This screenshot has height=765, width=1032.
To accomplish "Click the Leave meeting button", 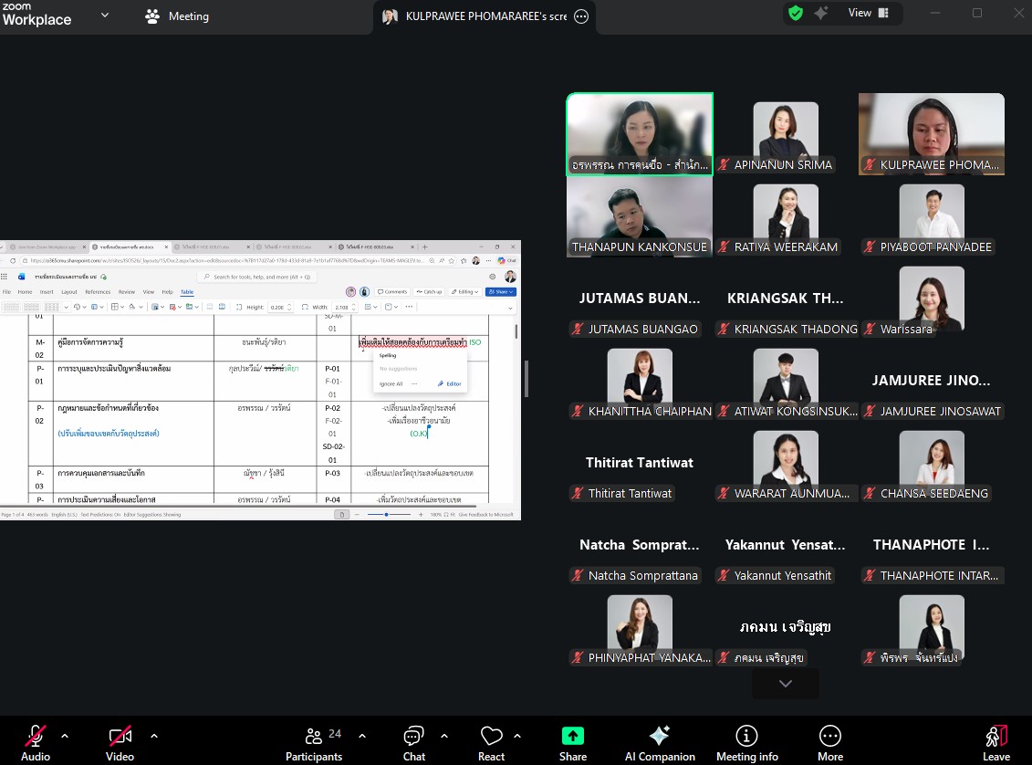I will point(996,743).
